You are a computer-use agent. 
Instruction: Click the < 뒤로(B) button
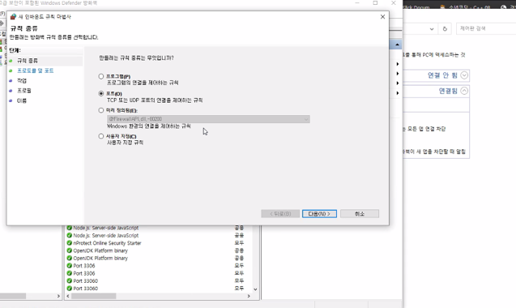coord(280,214)
